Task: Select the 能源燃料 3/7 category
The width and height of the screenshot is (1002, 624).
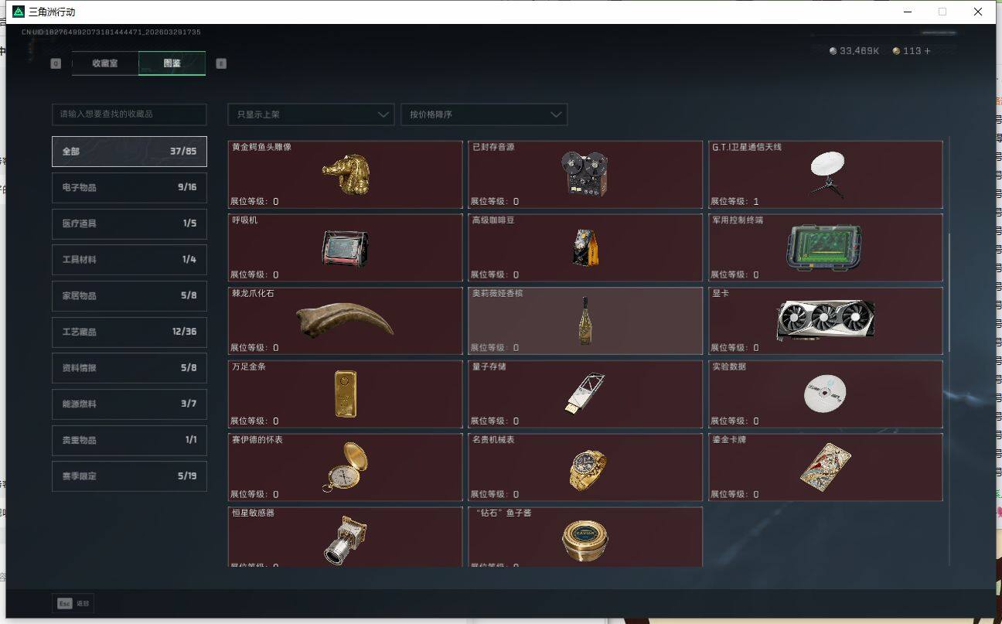Action: coord(129,404)
